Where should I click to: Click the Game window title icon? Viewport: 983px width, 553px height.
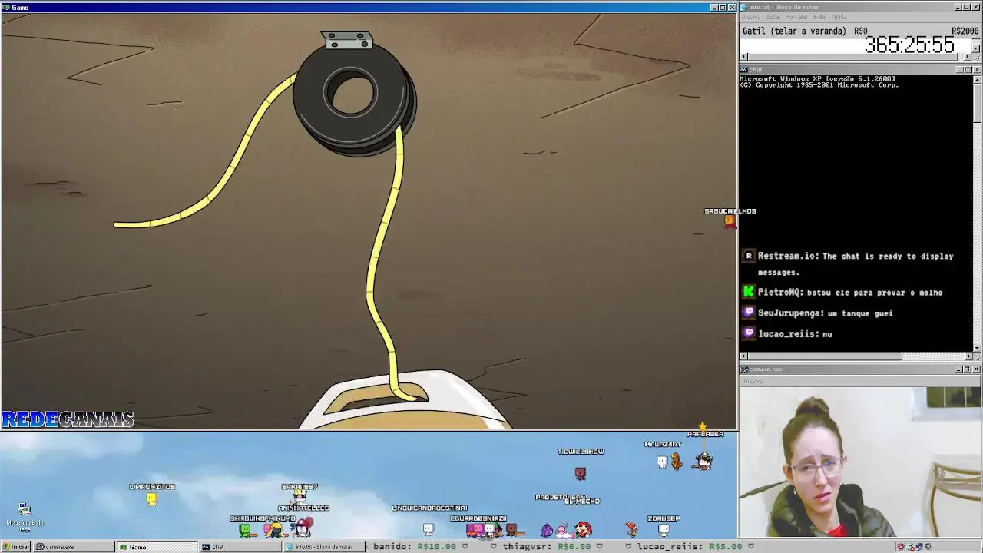(5, 7)
